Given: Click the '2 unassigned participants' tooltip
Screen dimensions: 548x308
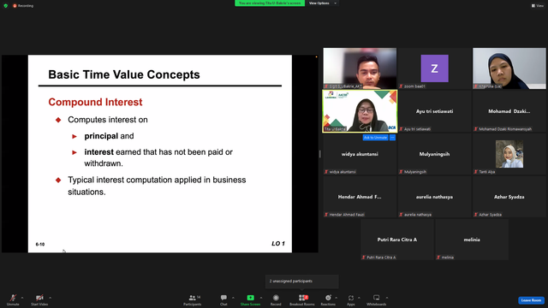Looking at the screenshot, I should [302, 281].
